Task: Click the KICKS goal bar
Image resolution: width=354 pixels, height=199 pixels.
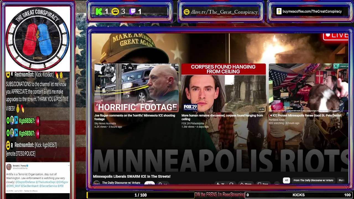Action: pos(299,195)
